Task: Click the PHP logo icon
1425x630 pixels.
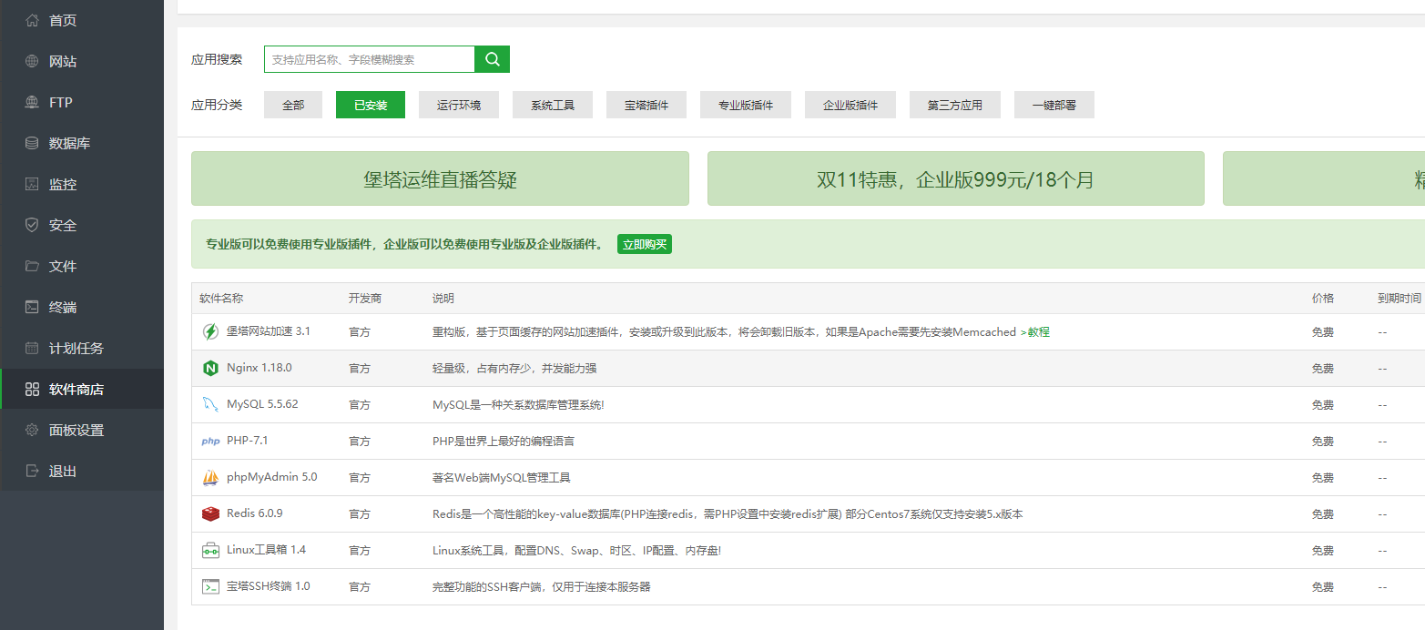Action: coord(210,442)
